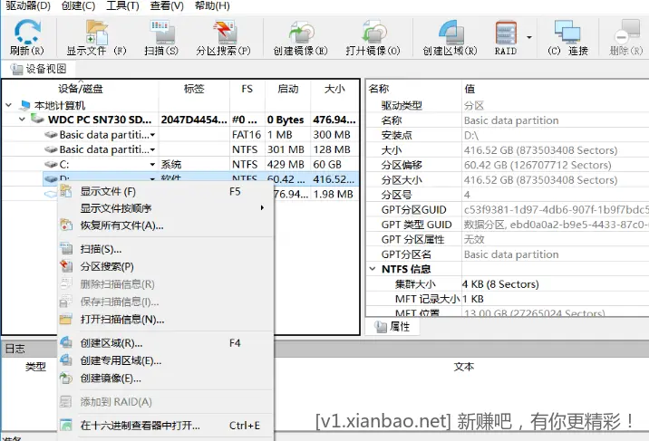Image resolution: width=649 pixels, height=441 pixels.
Task: Open dropdown arrow next to RAID button
Action: [529, 38]
